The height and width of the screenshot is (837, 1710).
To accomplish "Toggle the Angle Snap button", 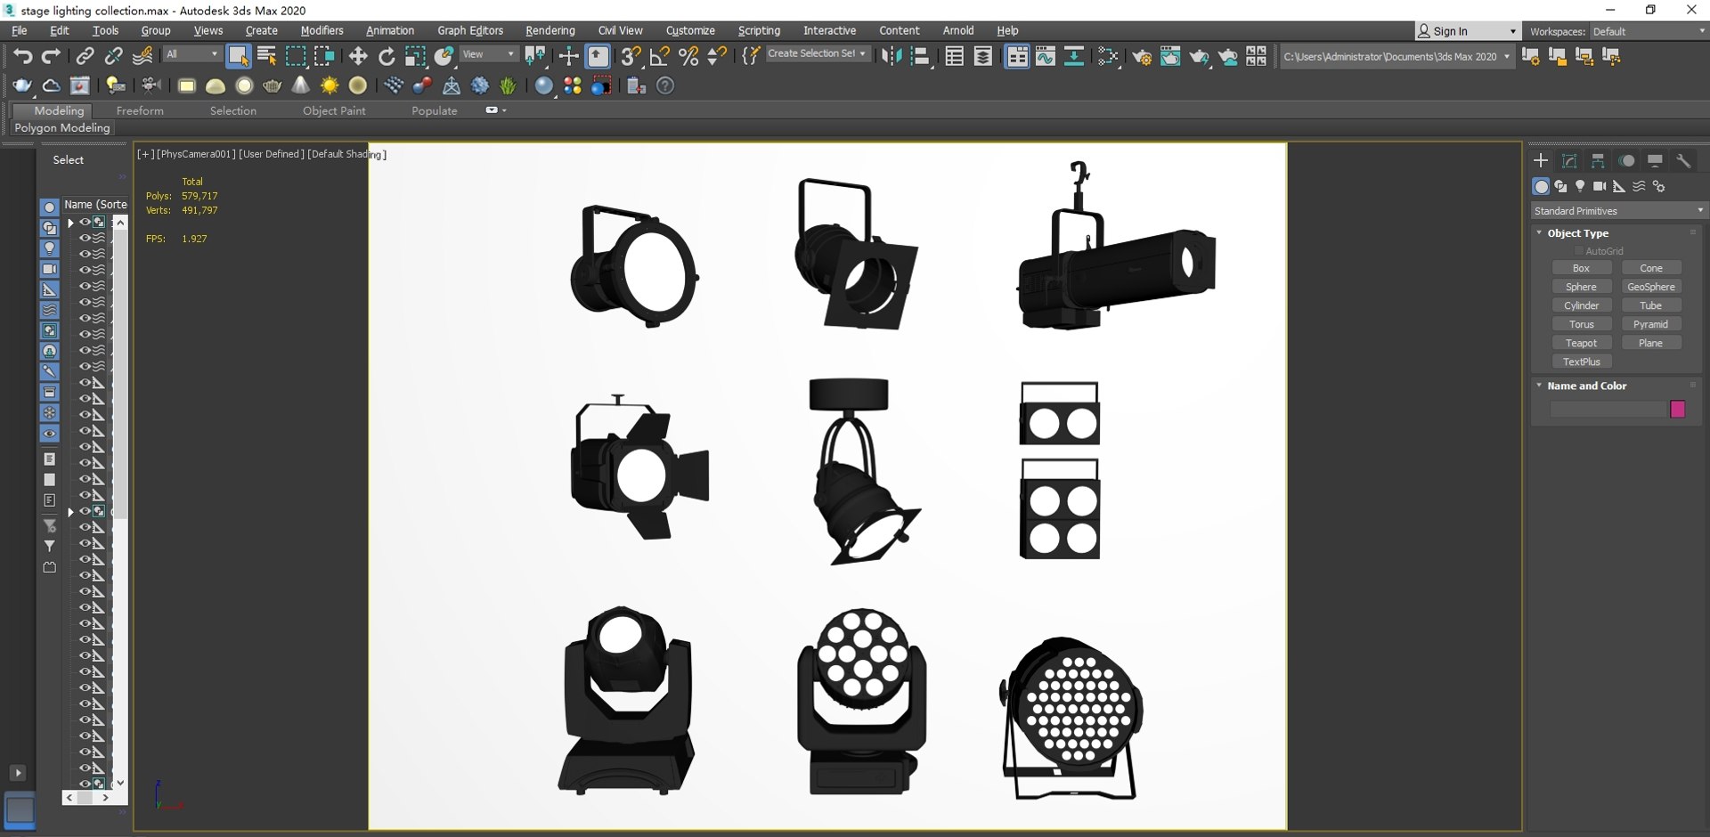I will (659, 56).
